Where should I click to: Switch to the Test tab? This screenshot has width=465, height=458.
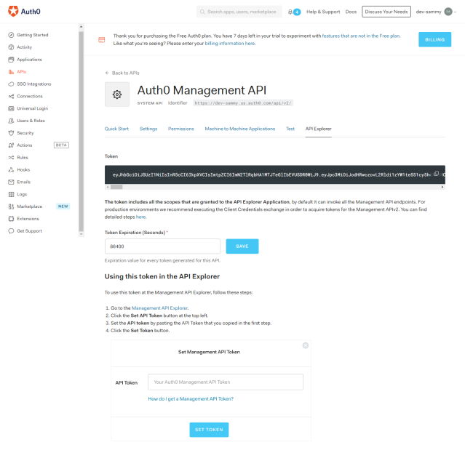[x=290, y=129]
